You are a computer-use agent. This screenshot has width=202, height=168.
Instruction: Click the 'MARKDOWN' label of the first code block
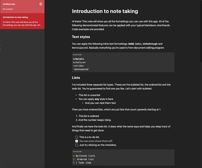[x=77, y=55]
